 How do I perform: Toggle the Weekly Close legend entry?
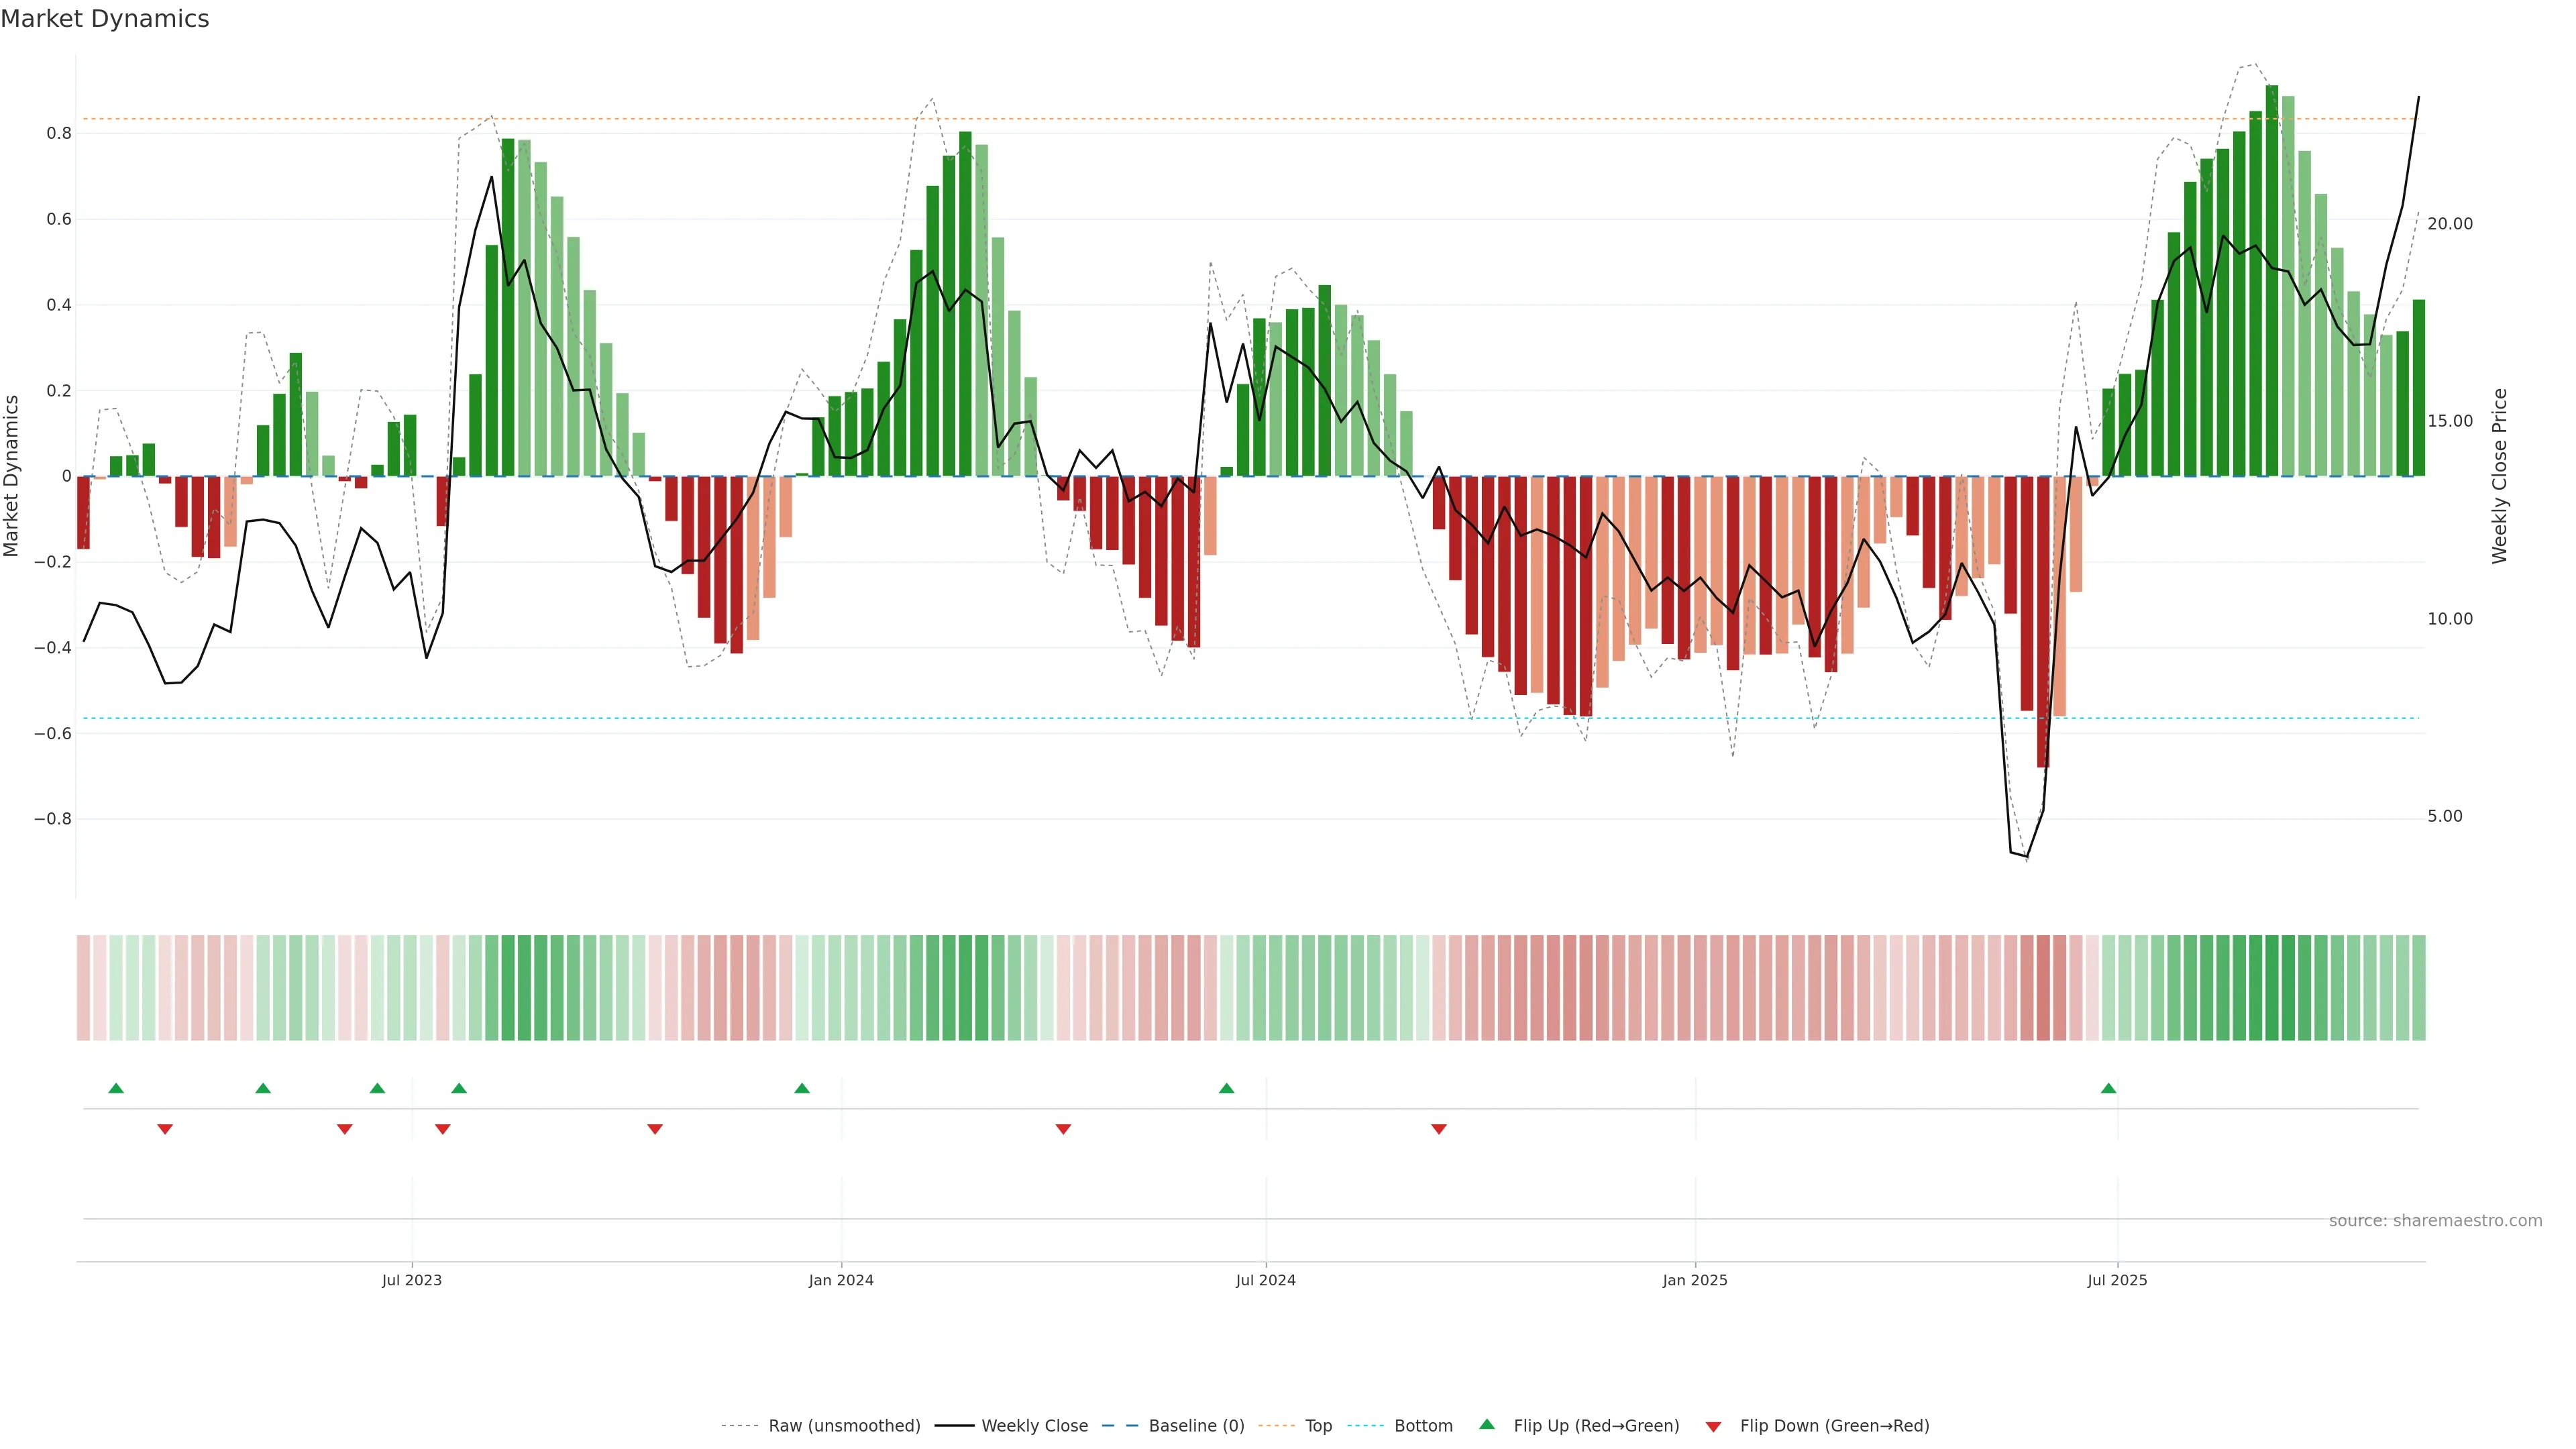[1034, 1425]
